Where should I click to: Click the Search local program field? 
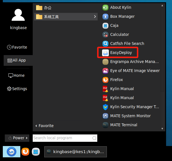[x=63, y=138]
